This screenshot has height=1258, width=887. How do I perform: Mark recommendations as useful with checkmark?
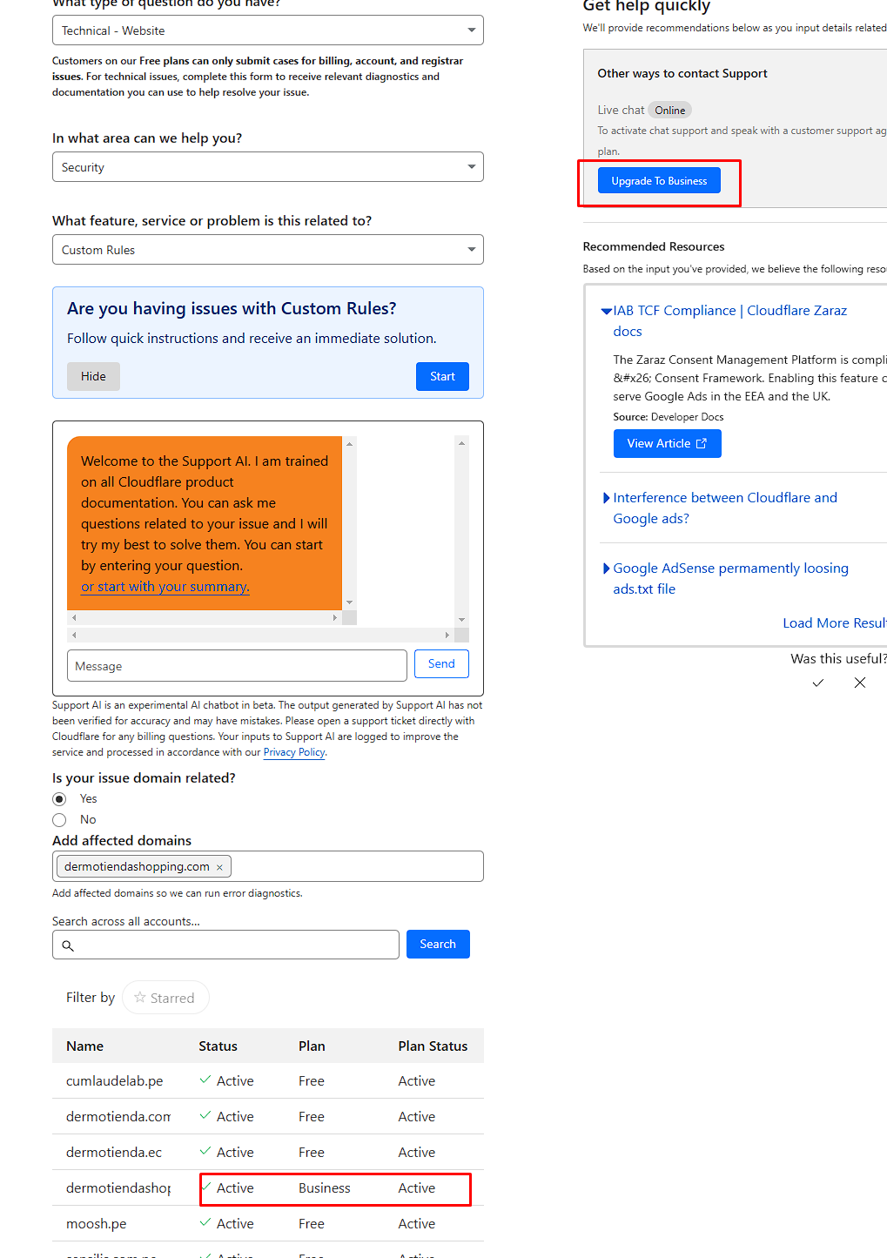click(x=817, y=683)
